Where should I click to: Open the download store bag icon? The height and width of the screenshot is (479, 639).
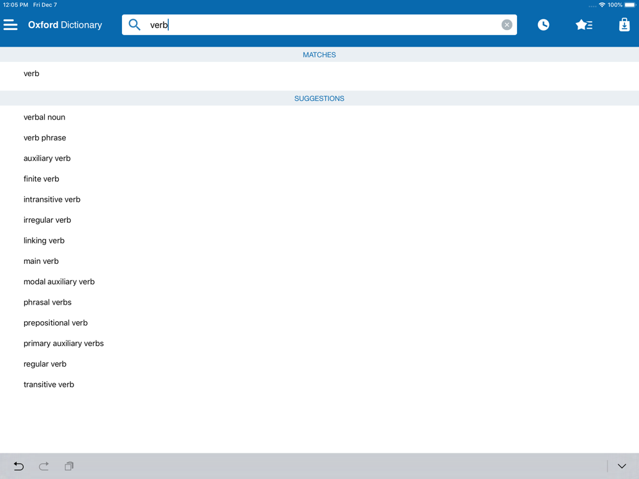(624, 25)
